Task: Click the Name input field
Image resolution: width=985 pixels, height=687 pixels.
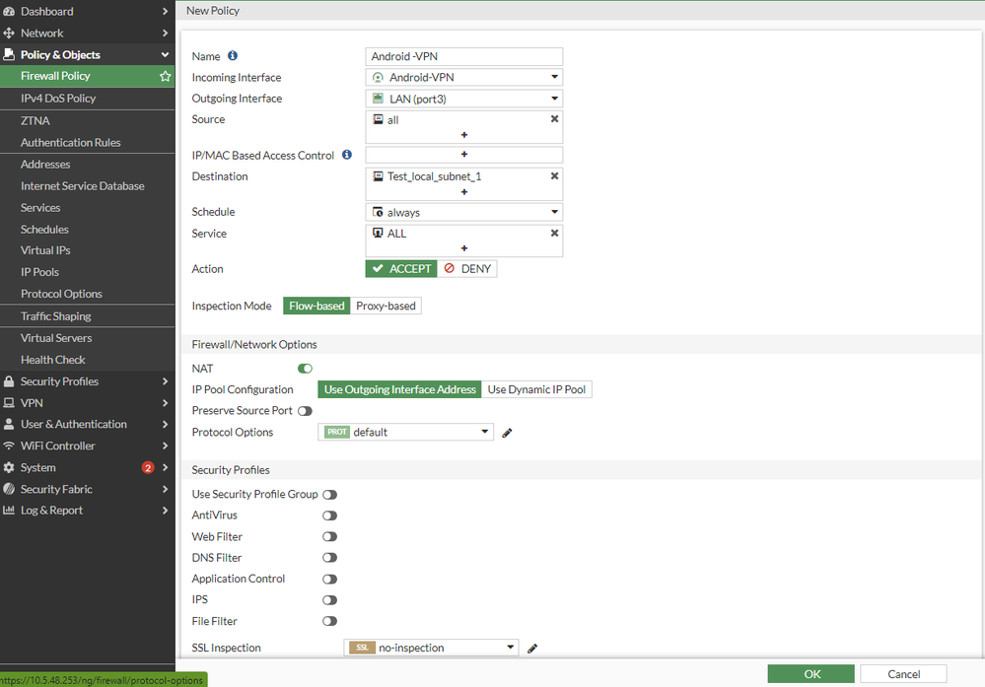Action: point(463,56)
